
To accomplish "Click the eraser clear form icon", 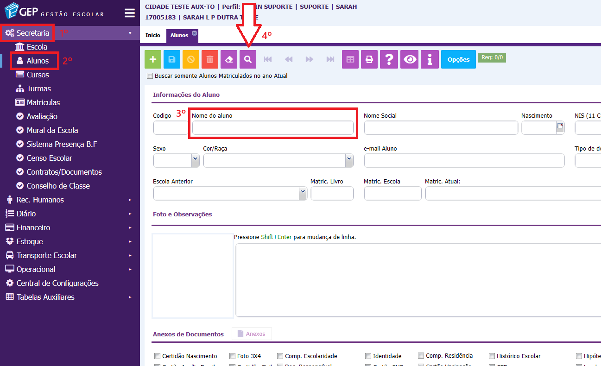I will (229, 59).
